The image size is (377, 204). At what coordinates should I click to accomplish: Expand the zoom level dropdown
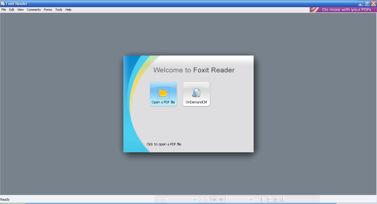pos(251,200)
